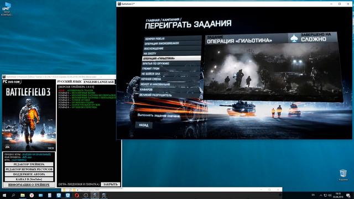Viewport: 354px width, 199px height.
Task: Click the ВЕРСИЯ ТРЕЙНЕРА 1.0.0.0 text
Action: click(x=76, y=87)
